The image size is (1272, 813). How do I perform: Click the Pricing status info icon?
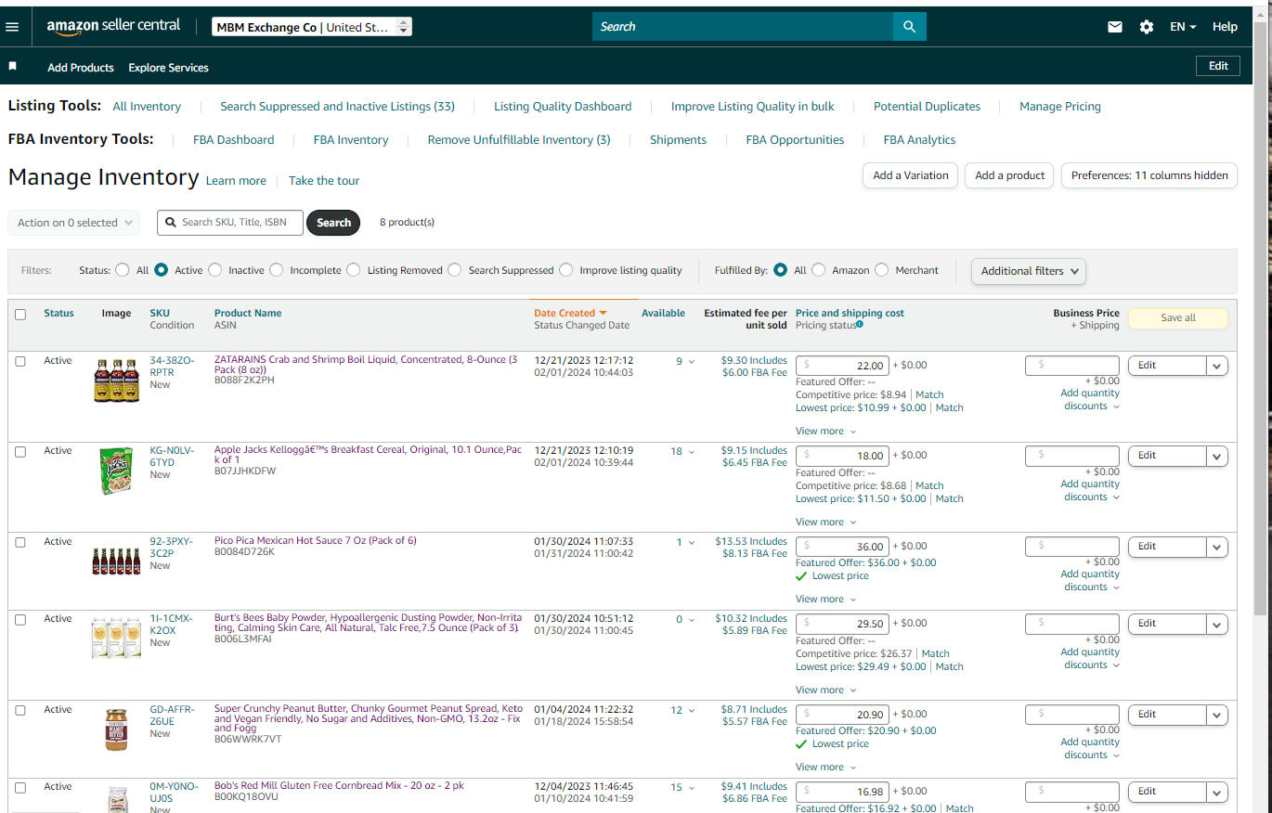[x=860, y=324]
